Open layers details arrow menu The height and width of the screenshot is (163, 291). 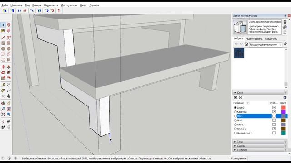[x=285, y=98]
